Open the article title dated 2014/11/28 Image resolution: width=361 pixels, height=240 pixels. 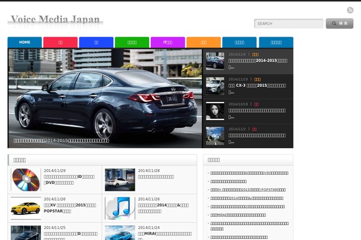[x=156, y=176]
